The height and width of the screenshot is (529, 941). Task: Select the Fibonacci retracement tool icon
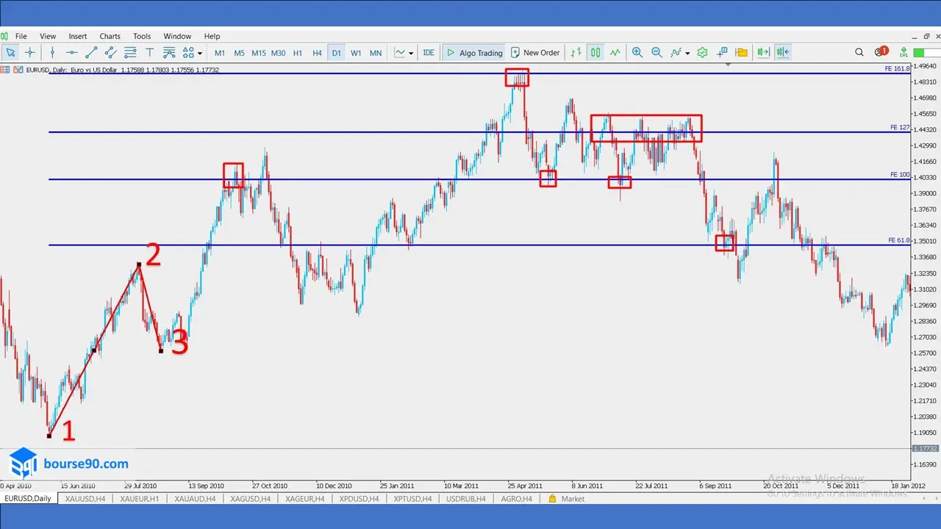130,53
